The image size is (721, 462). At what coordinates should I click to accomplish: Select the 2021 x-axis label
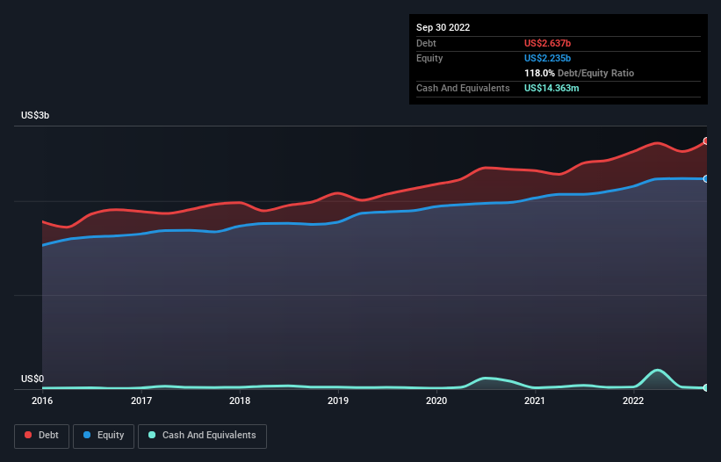[535, 401]
